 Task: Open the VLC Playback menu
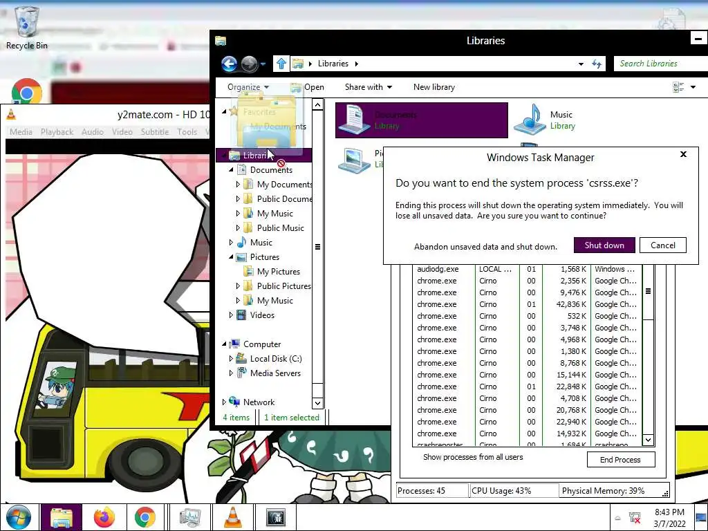[57, 132]
